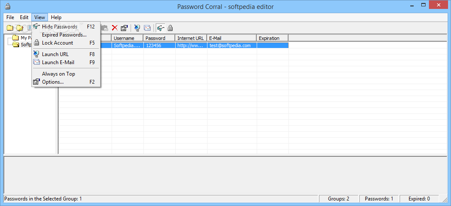Click the Expired: 0 status bar entry
The width and height of the screenshot is (451, 206).
[419, 198]
